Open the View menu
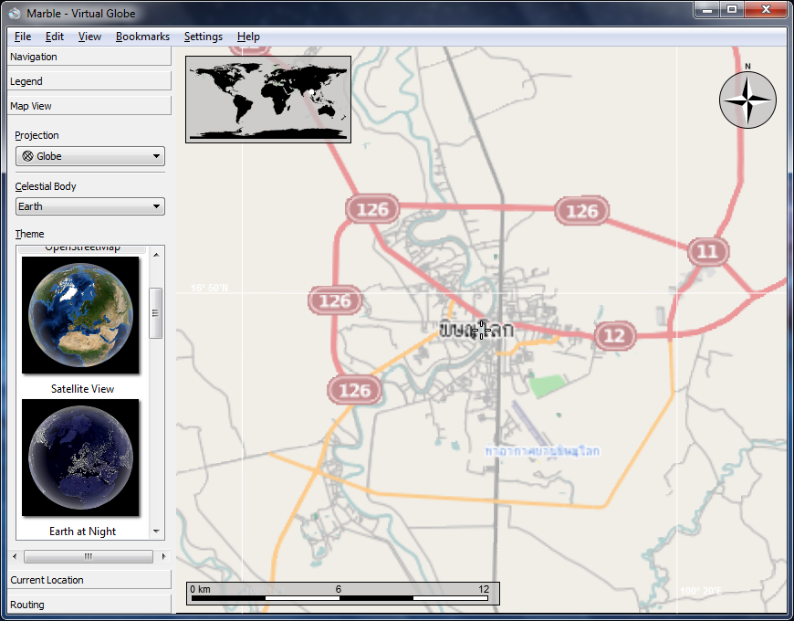 tap(89, 37)
